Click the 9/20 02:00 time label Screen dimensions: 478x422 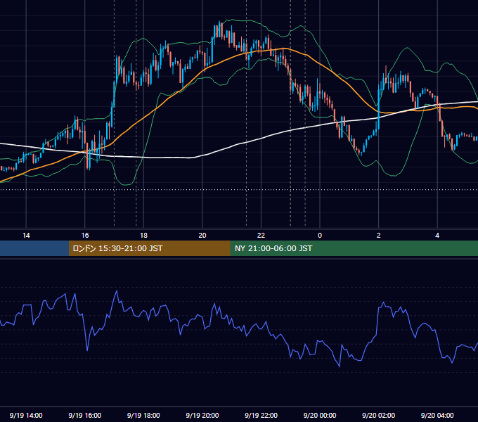379,415
